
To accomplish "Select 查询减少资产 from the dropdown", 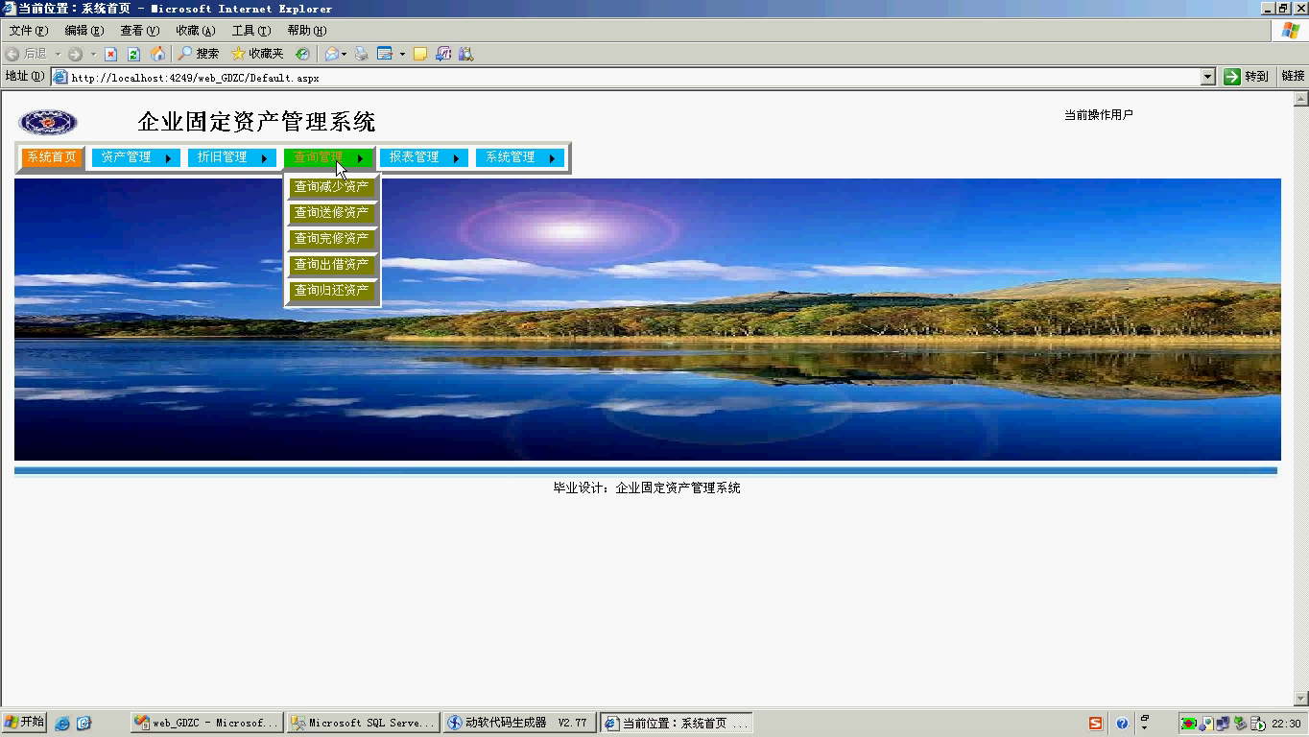I will coord(332,186).
